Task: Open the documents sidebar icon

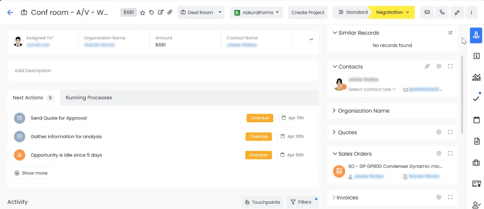Action: pos(476,141)
